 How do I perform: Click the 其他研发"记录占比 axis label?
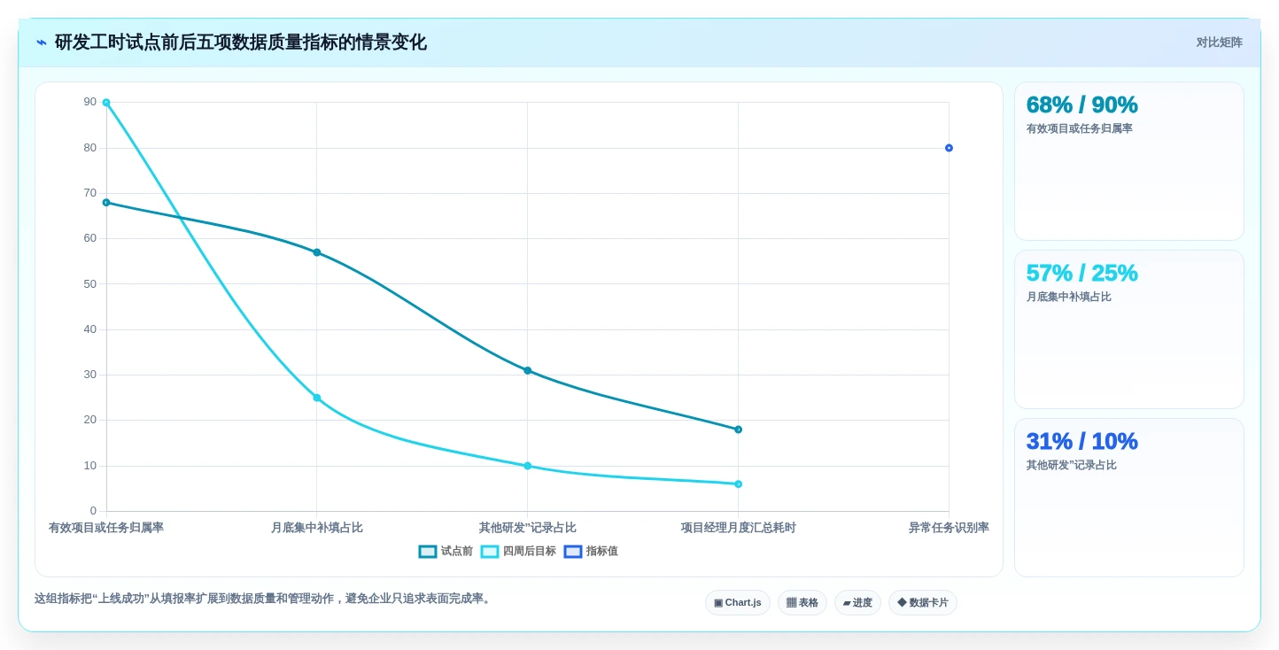[x=527, y=528]
